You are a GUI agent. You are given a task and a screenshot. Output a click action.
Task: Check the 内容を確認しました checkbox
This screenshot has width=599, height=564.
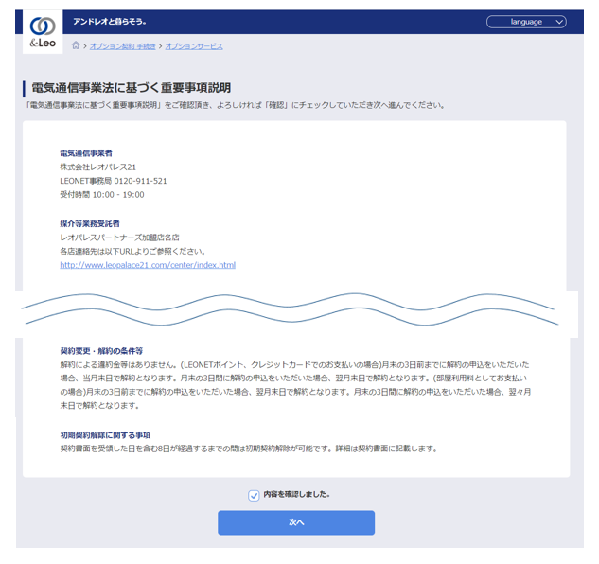point(254,495)
